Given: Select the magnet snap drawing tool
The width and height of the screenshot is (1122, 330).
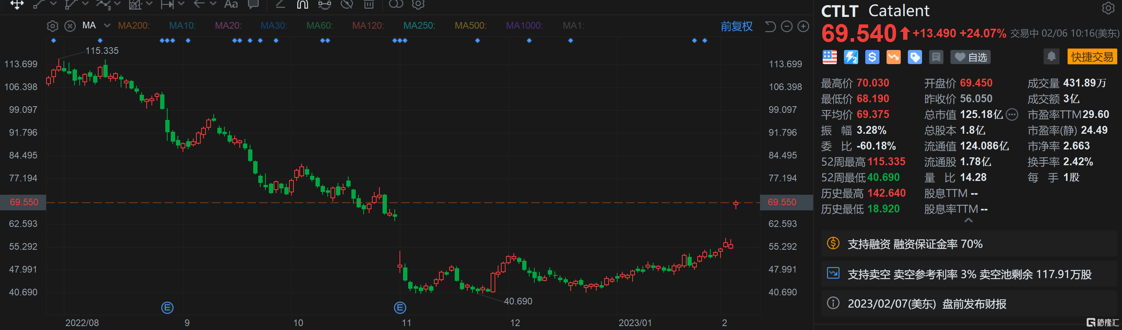Looking at the screenshot, I should (x=302, y=4).
